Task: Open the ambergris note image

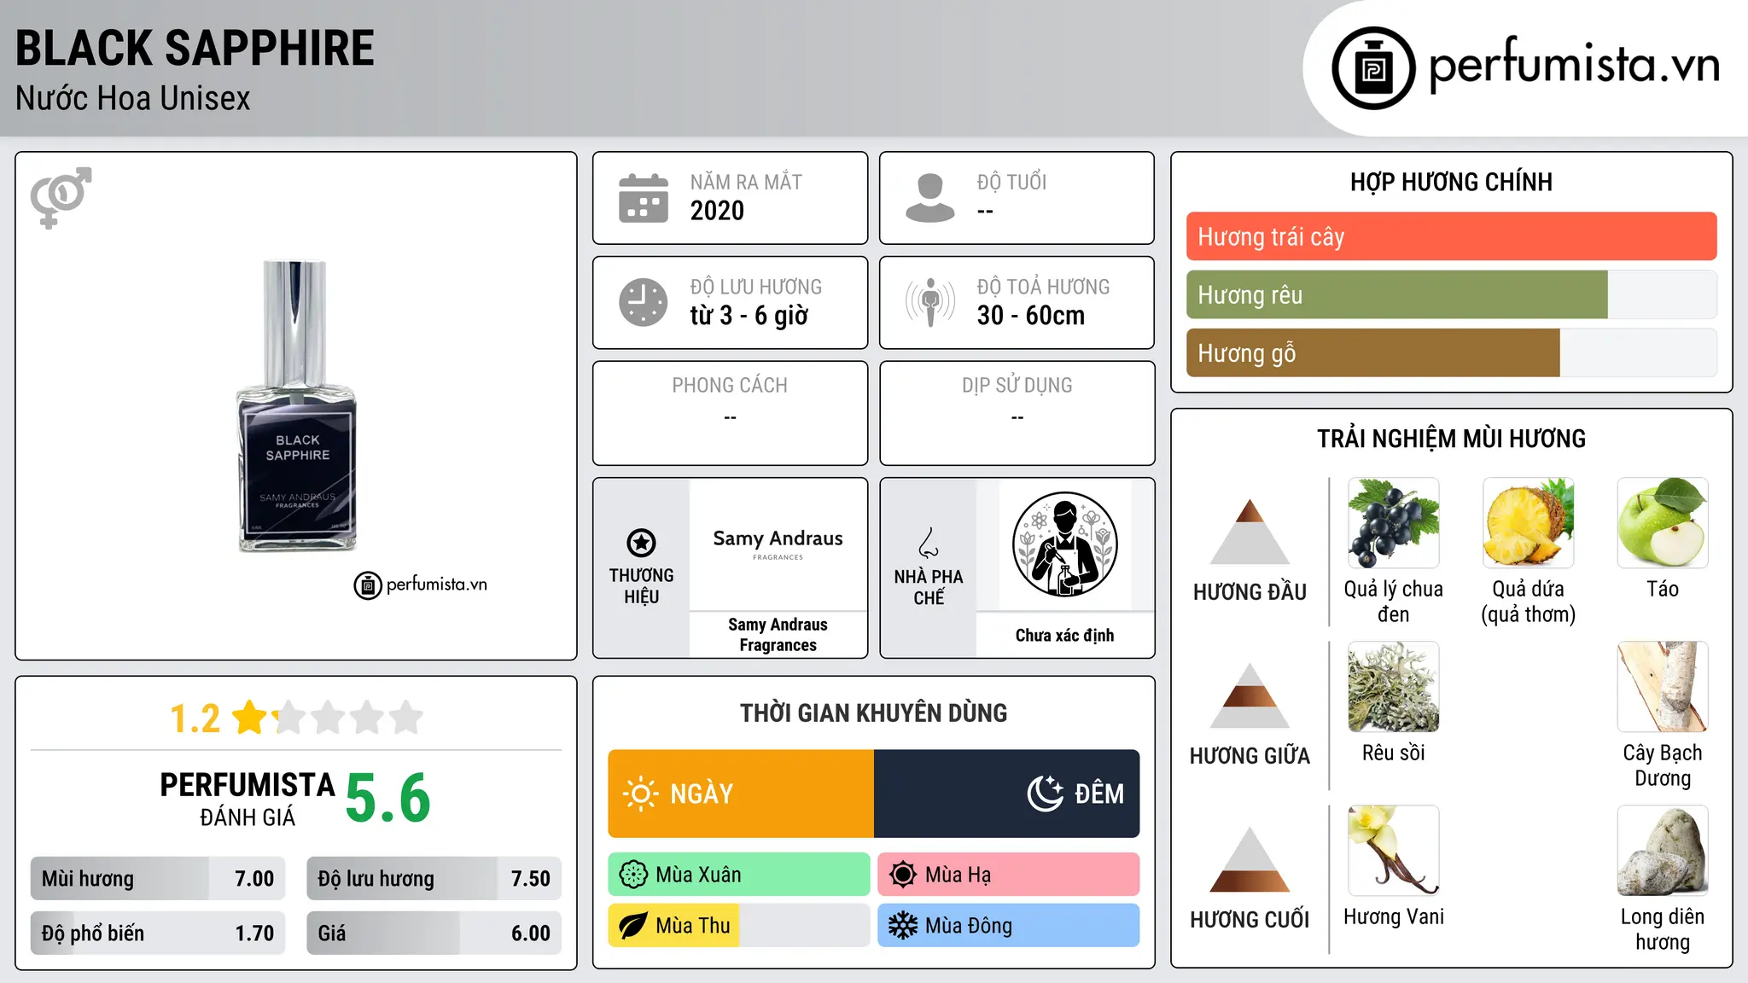Action: click(x=1663, y=851)
